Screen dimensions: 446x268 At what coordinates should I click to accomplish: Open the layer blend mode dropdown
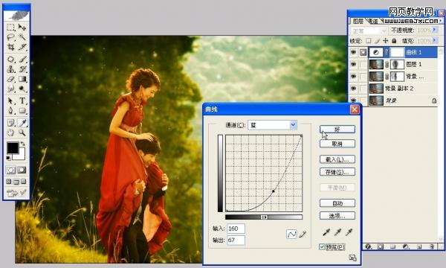[369, 31]
